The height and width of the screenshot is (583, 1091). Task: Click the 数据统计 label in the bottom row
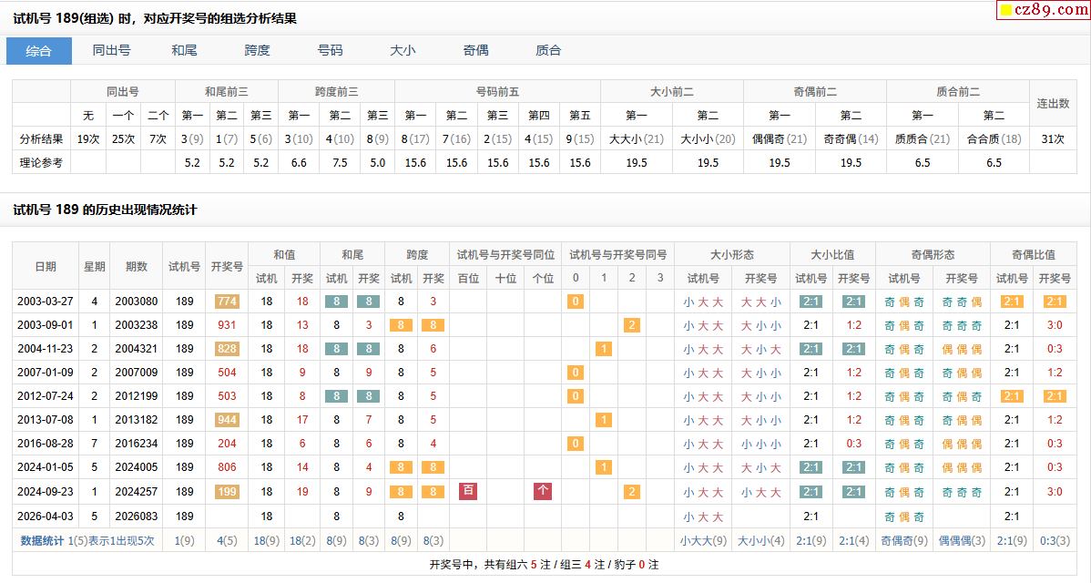[x=42, y=540]
